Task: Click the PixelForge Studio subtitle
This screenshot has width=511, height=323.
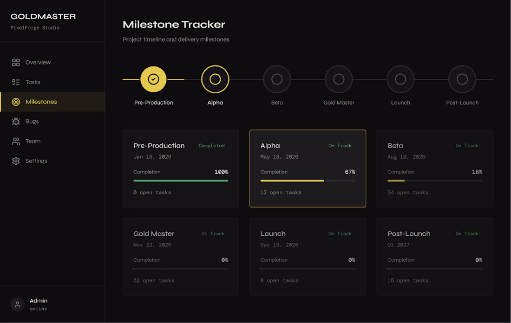Action: (35, 28)
